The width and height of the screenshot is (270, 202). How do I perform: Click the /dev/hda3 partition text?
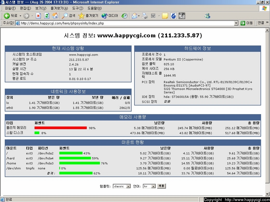(x=46, y=163)
